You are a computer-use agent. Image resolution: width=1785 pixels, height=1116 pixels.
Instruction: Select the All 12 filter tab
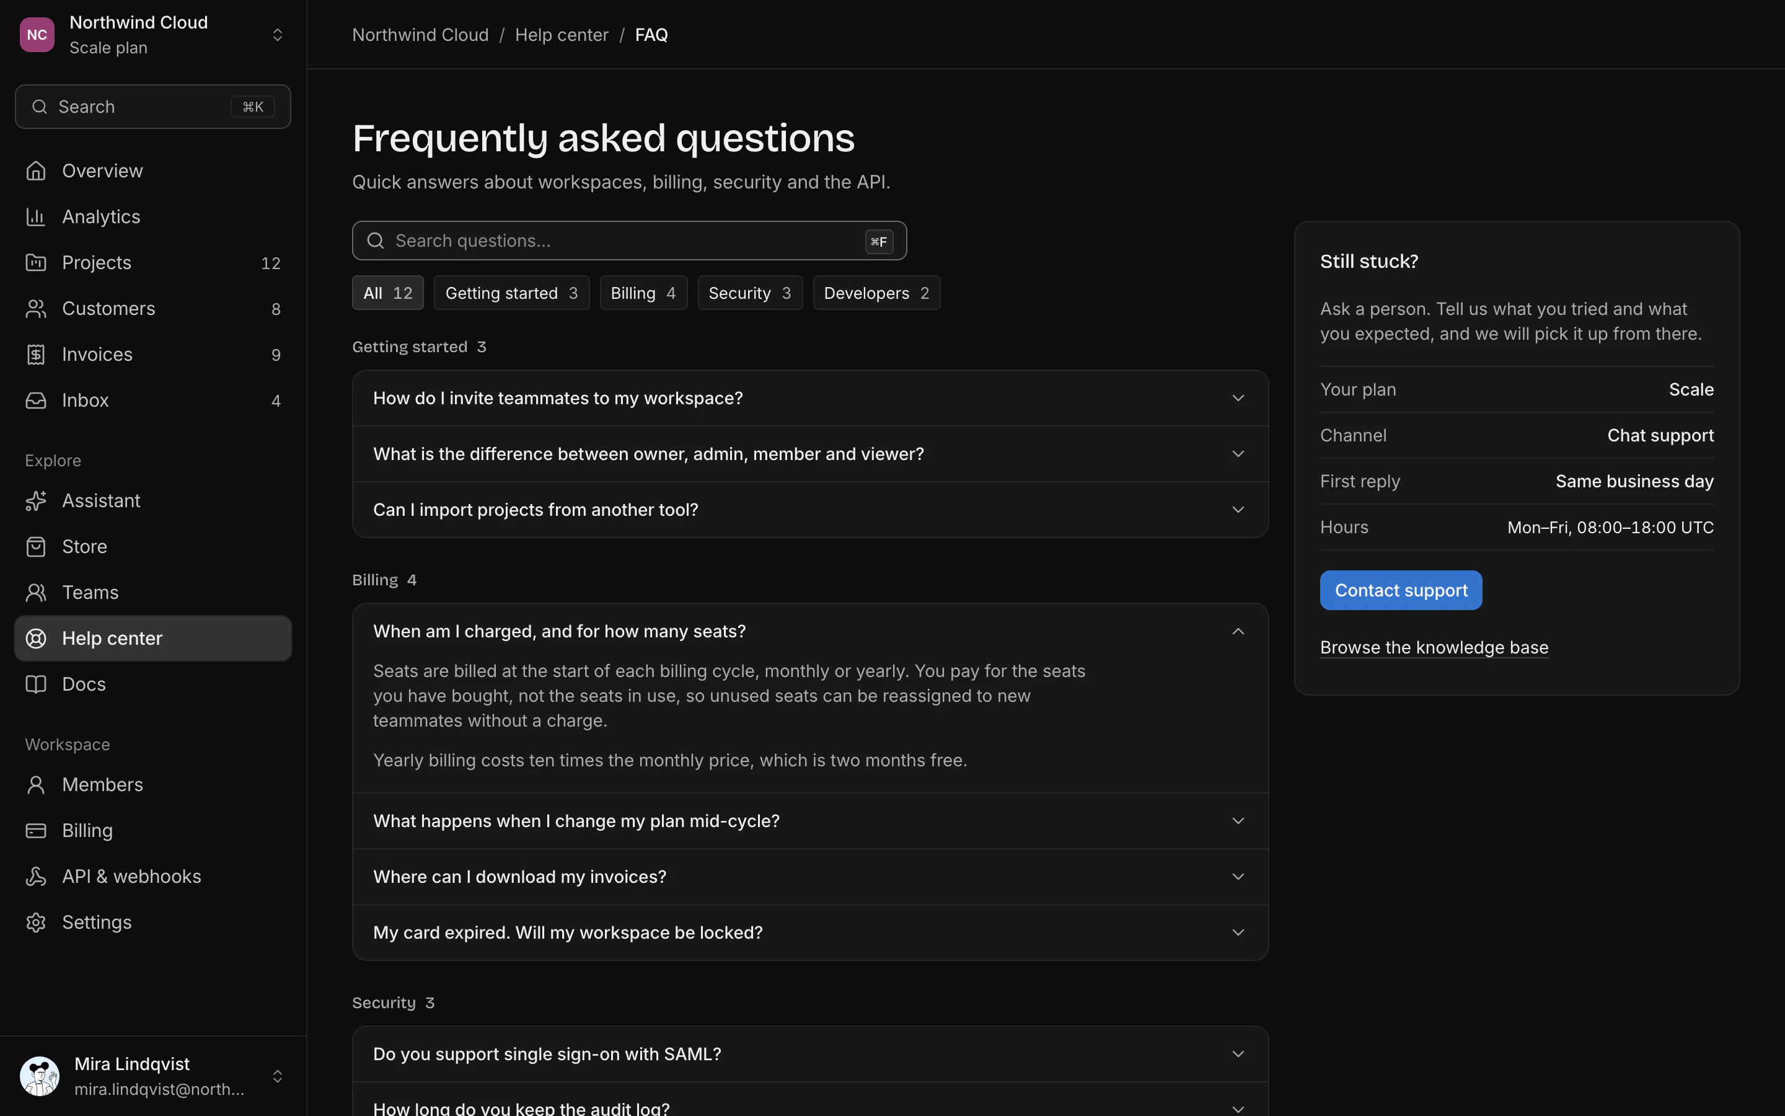[x=387, y=293]
